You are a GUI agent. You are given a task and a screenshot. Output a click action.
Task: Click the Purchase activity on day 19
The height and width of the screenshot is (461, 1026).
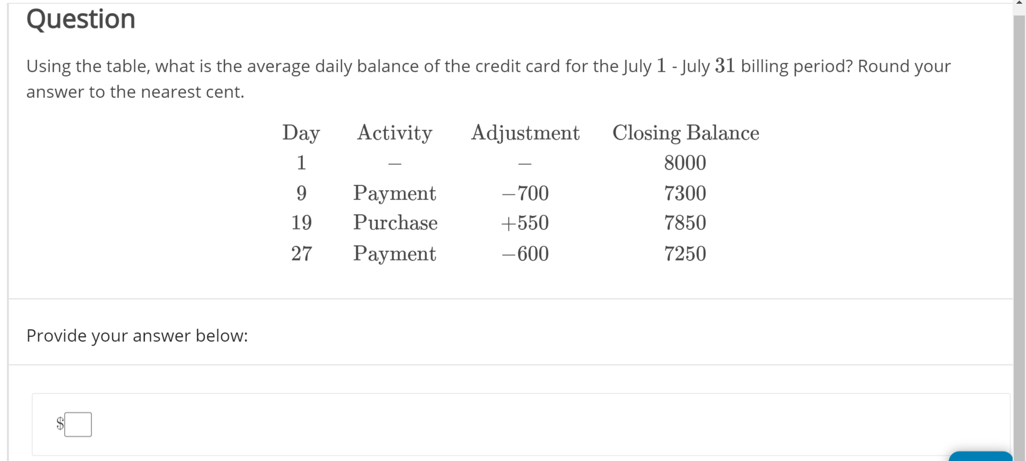tap(394, 223)
